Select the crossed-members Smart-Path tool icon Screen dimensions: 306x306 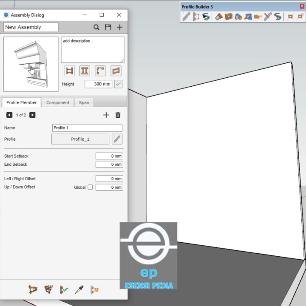(268, 17)
